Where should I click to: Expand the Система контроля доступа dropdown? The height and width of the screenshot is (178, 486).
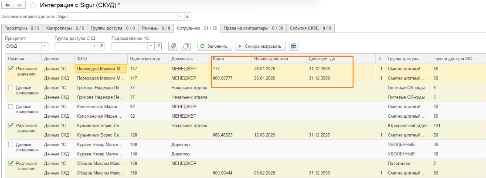[180, 16]
